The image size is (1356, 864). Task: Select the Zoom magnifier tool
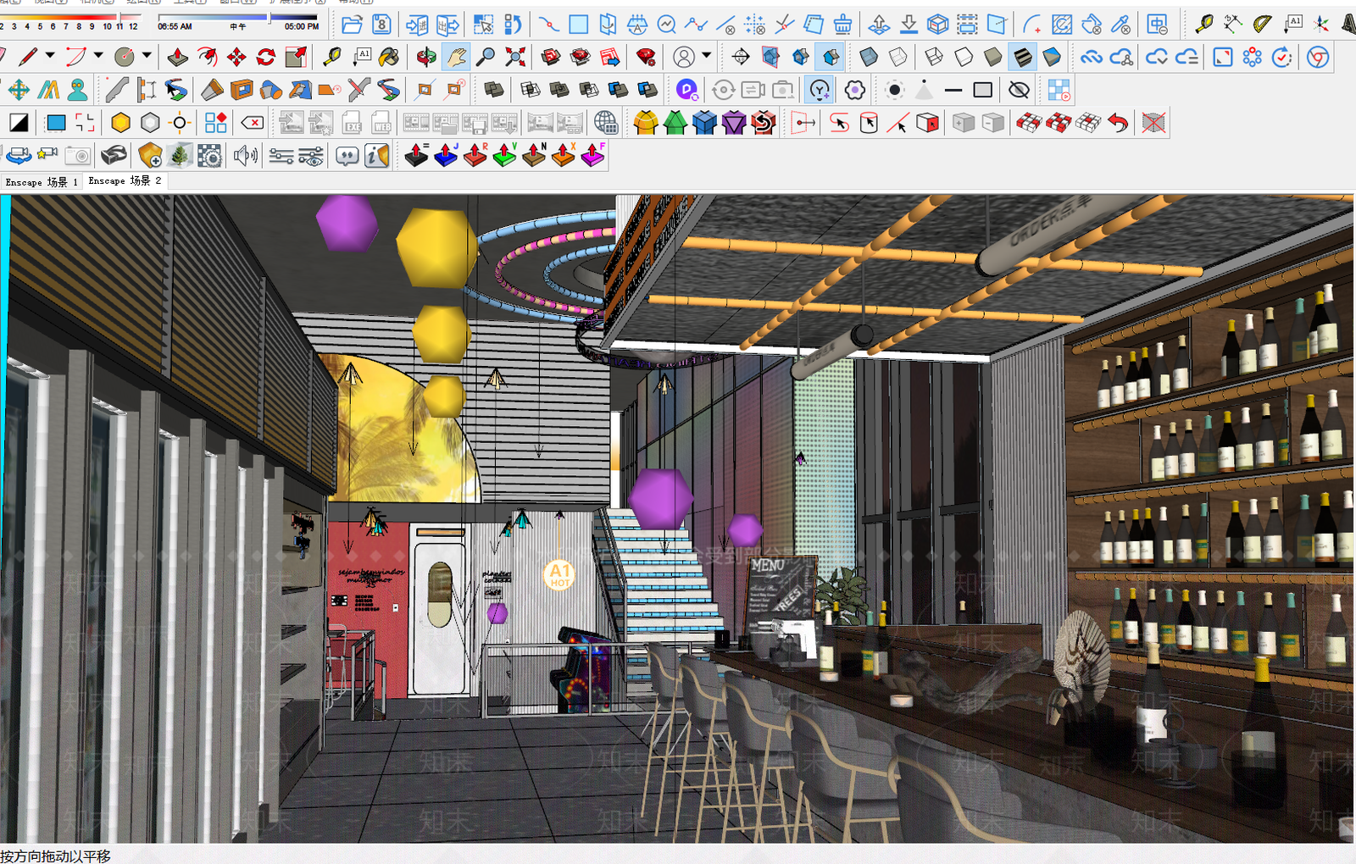(486, 57)
